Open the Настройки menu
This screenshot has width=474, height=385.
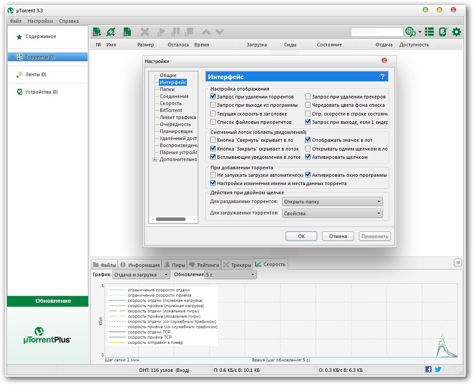coord(40,21)
